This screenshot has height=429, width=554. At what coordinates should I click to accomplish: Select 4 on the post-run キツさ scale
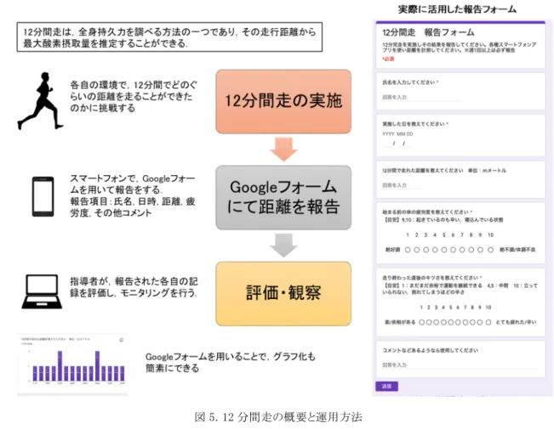click(x=443, y=322)
